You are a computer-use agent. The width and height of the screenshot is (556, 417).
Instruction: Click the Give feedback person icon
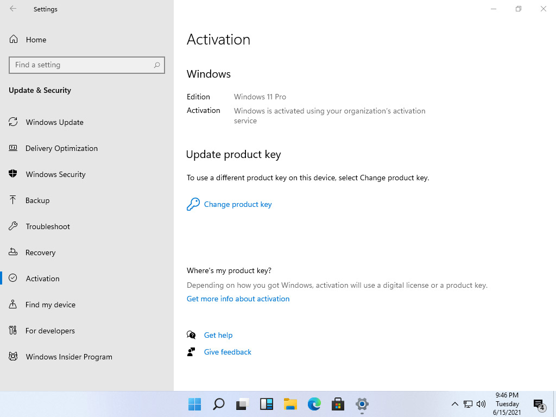[x=191, y=352]
